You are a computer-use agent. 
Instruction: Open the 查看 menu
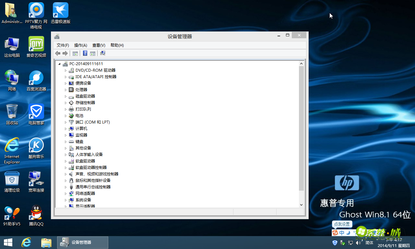[x=99, y=45]
